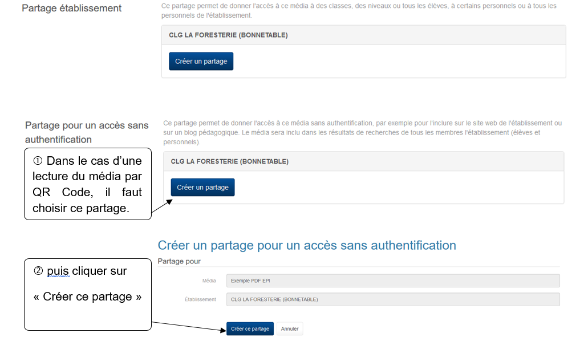
Task: Cancel with the Annuler button
Action: click(x=290, y=329)
